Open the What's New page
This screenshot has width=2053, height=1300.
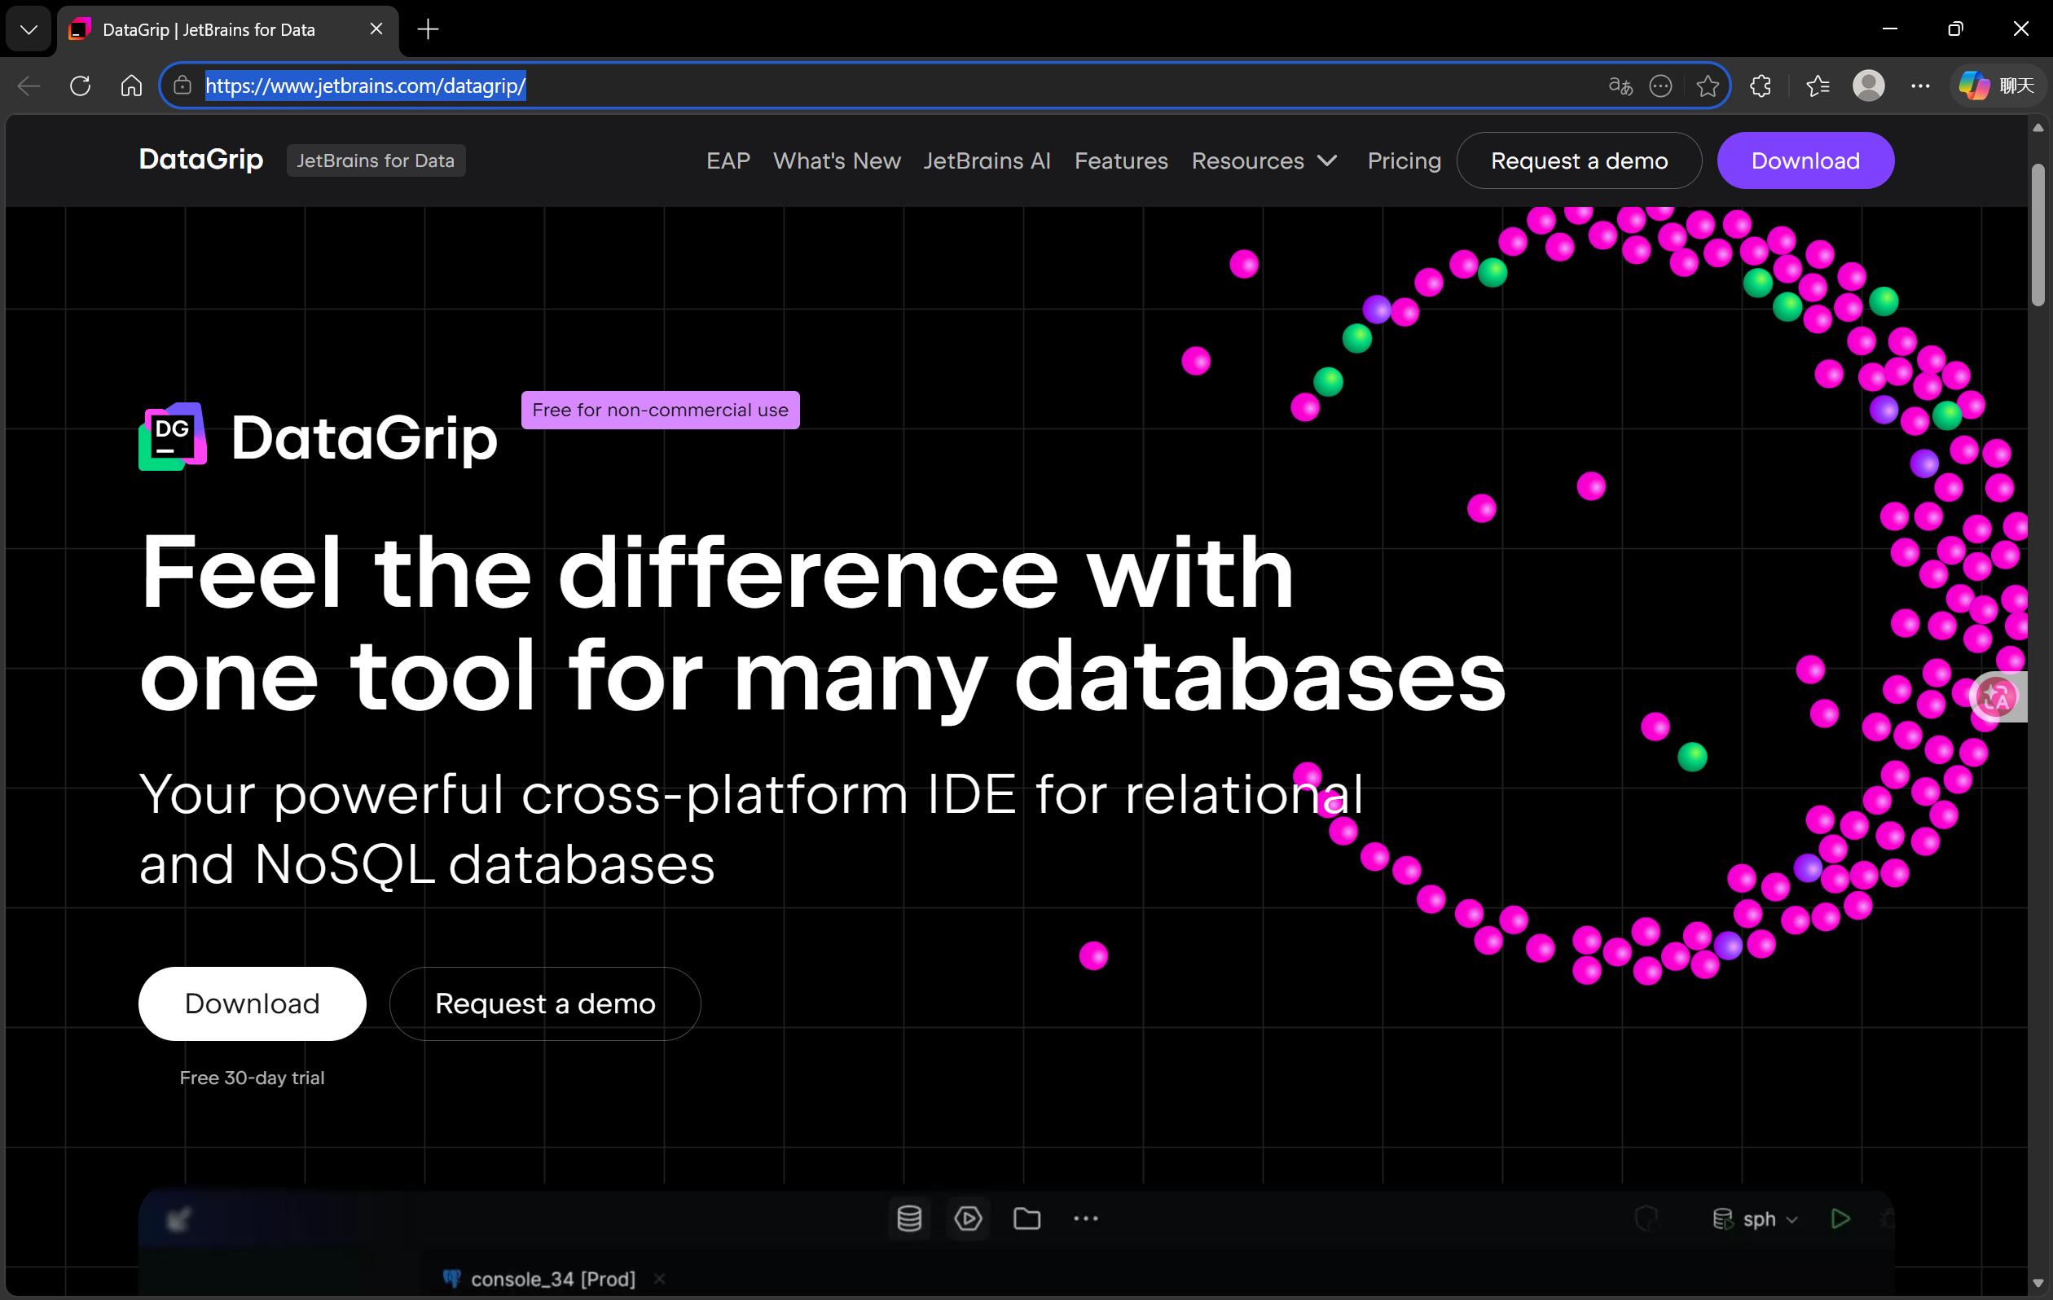point(837,160)
